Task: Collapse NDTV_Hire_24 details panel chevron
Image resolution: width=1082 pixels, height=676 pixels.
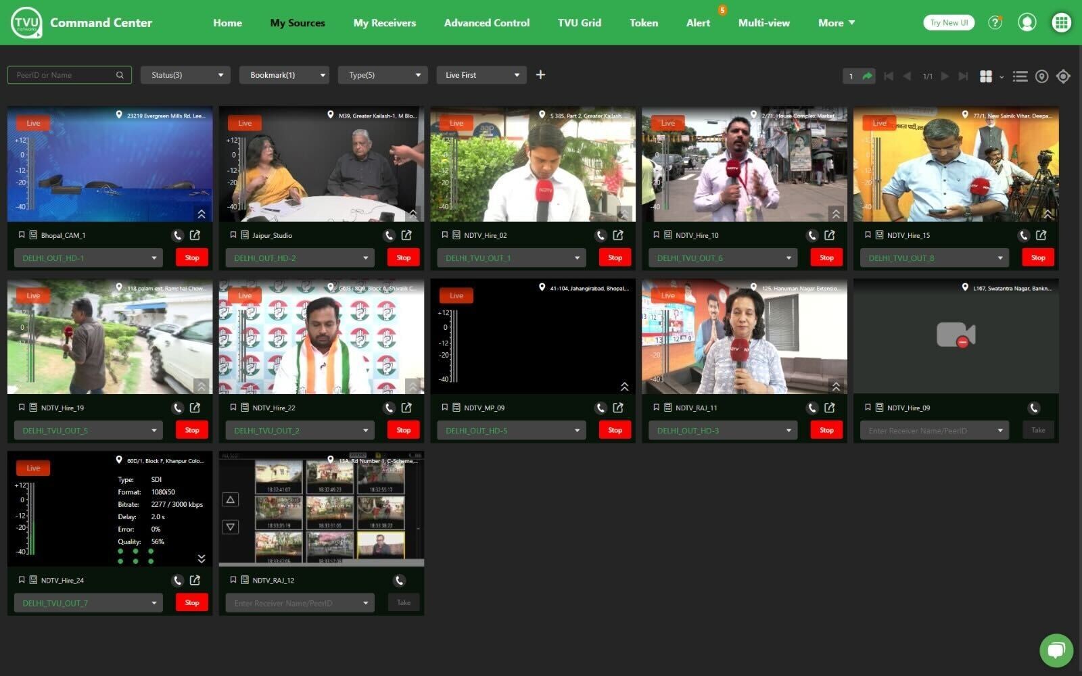Action: click(x=202, y=558)
